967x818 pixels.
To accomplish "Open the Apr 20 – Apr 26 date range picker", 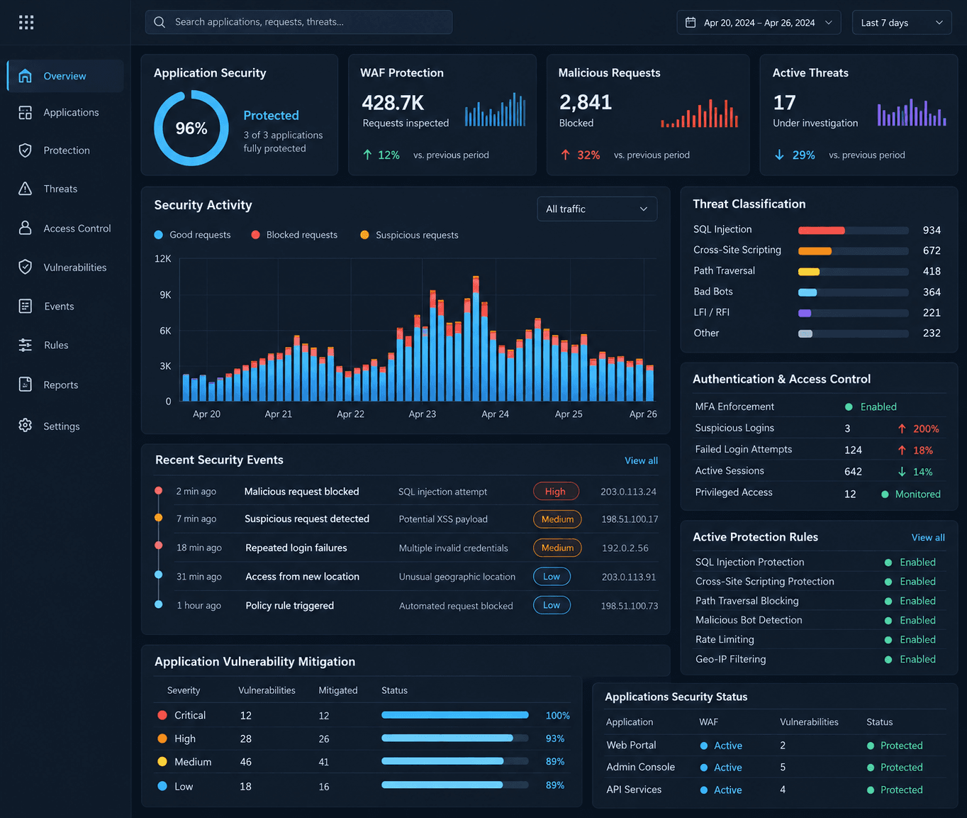I will tap(759, 23).
